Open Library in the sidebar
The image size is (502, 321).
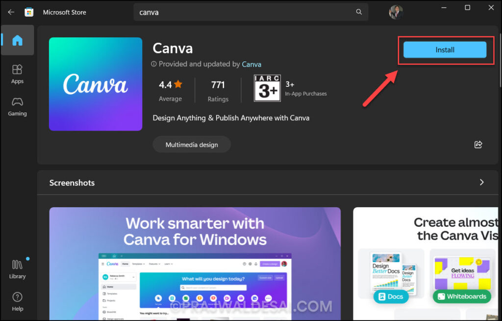[x=17, y=269]
